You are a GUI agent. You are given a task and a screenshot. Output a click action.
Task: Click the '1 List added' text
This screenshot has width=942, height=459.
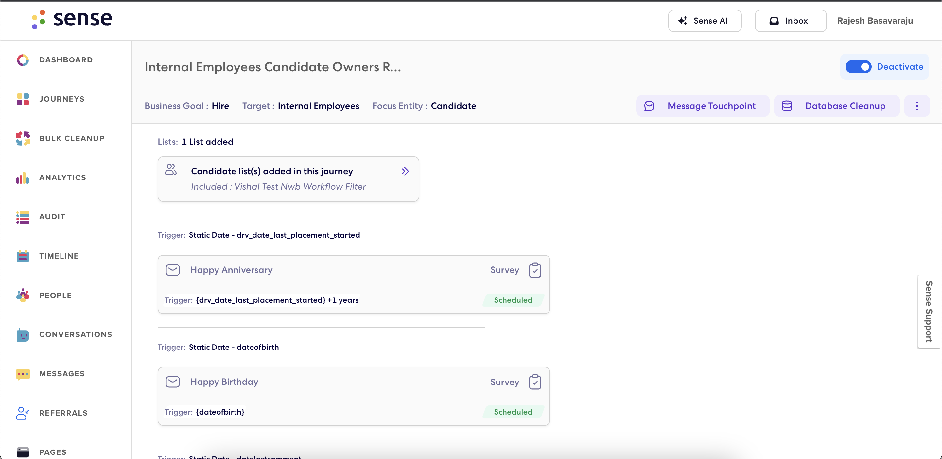click(x=207, y=142)
